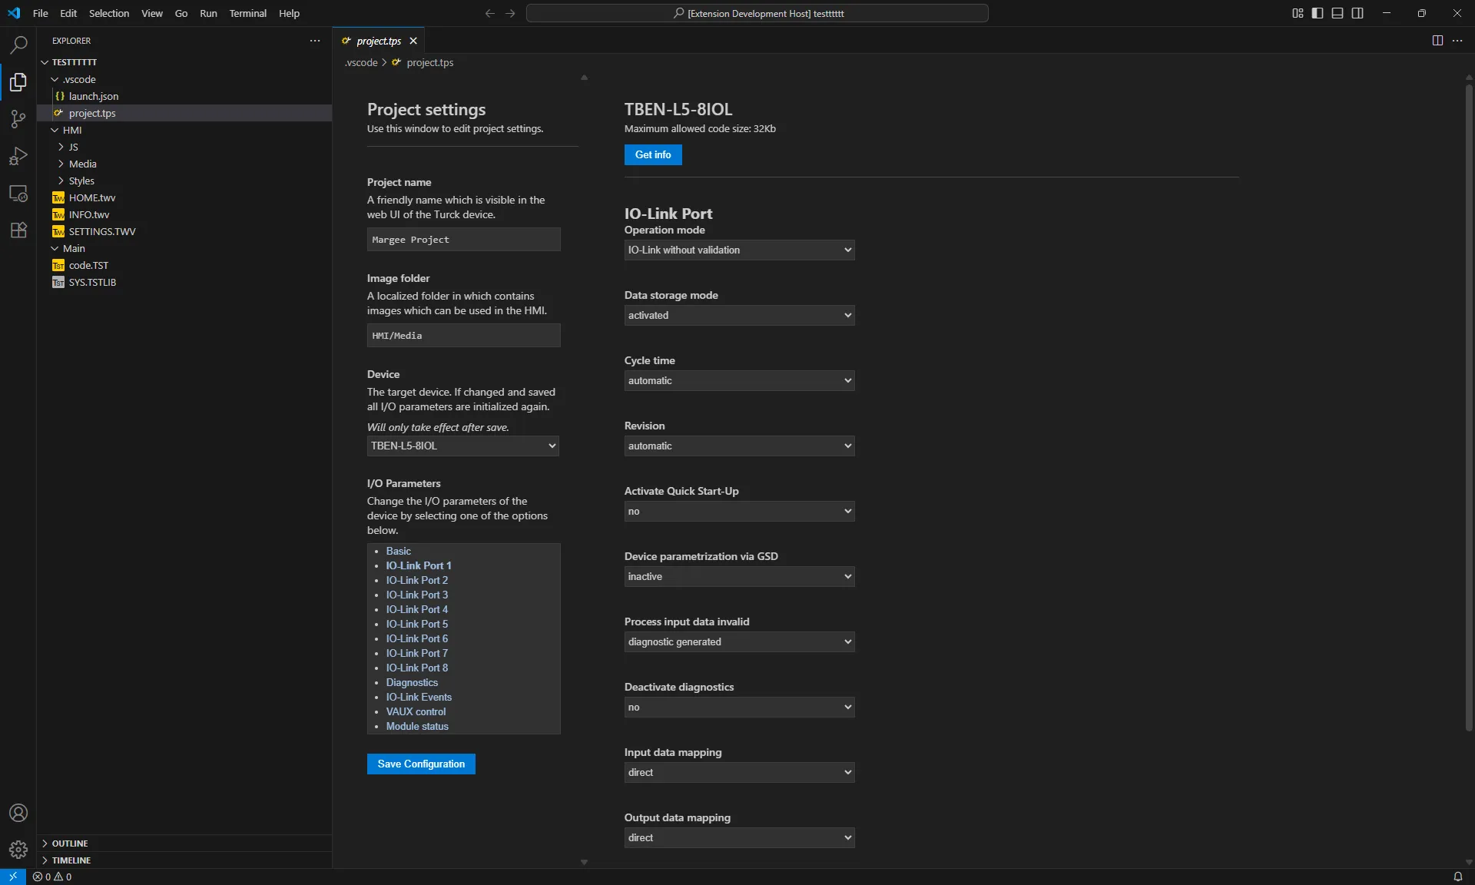Image resolution: width=1475 pixels, height=885 pixels.
Task: Toggle primary side bar visibility
Action: click(1318, 13)
